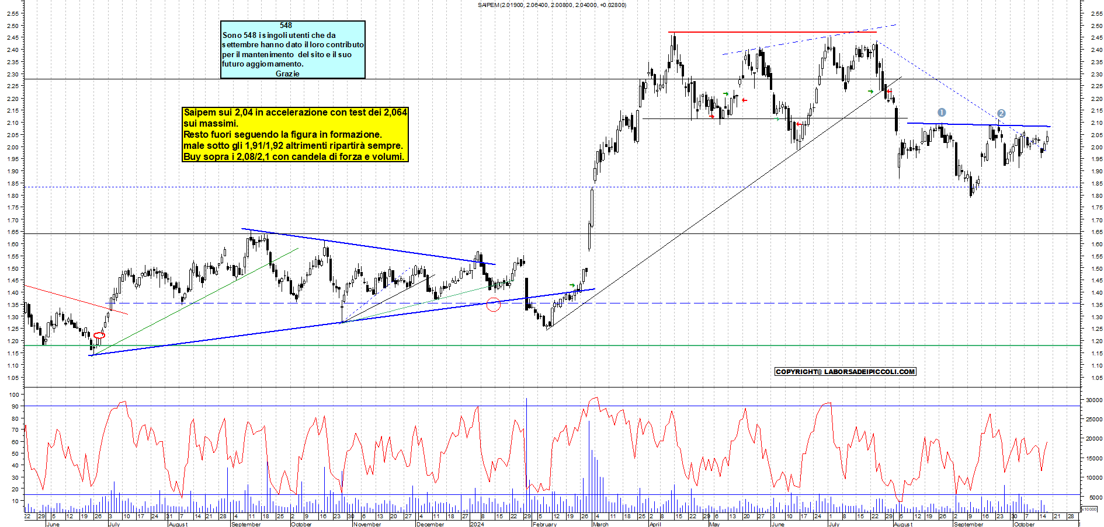This screenshot has height=527, width=1104.
Task: Click the '15000' volume scale value
Action: tap(1094, 459)
